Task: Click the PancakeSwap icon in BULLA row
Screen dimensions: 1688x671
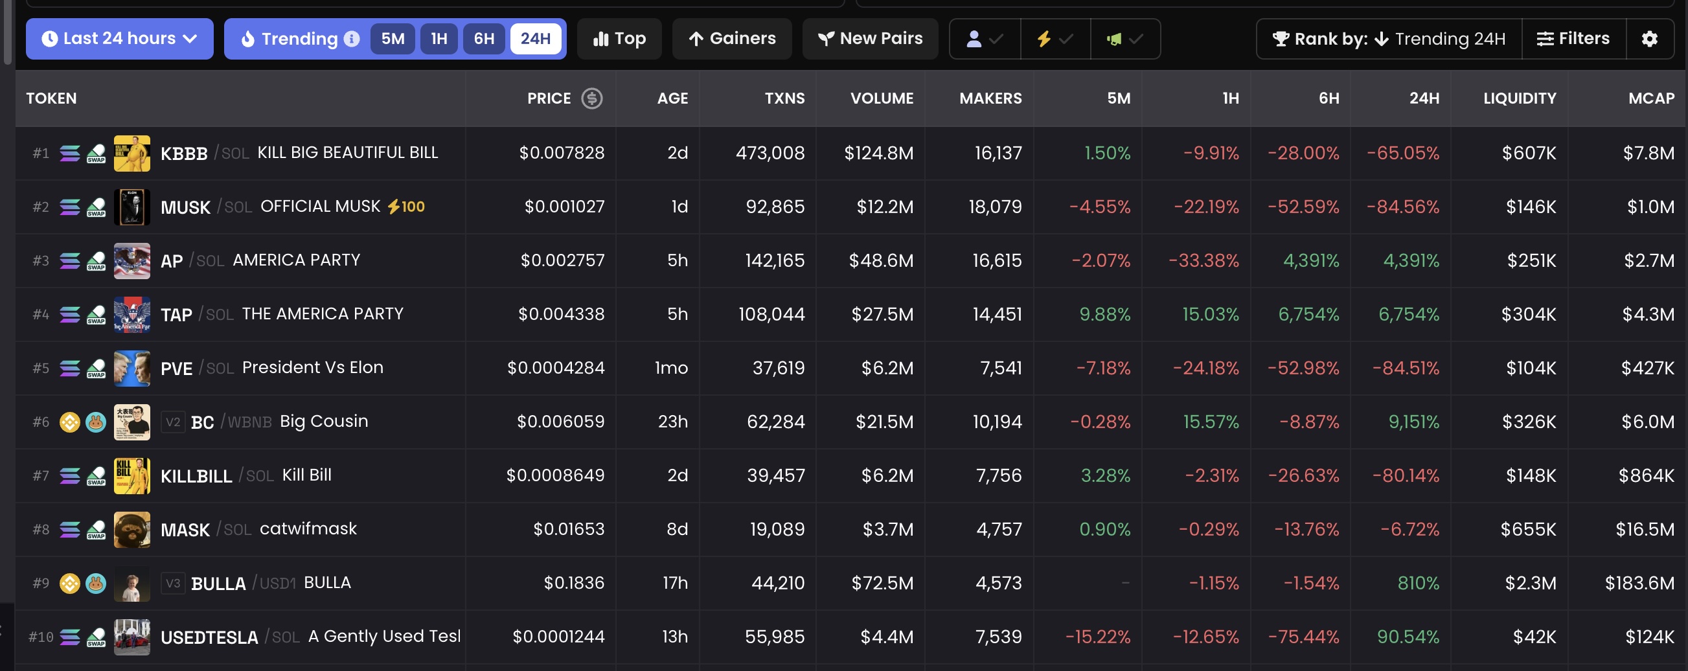Action: pos(96,583)
